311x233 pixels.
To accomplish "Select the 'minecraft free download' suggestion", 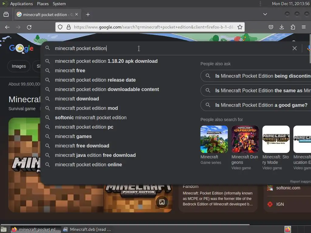I will tap(82, 146).
